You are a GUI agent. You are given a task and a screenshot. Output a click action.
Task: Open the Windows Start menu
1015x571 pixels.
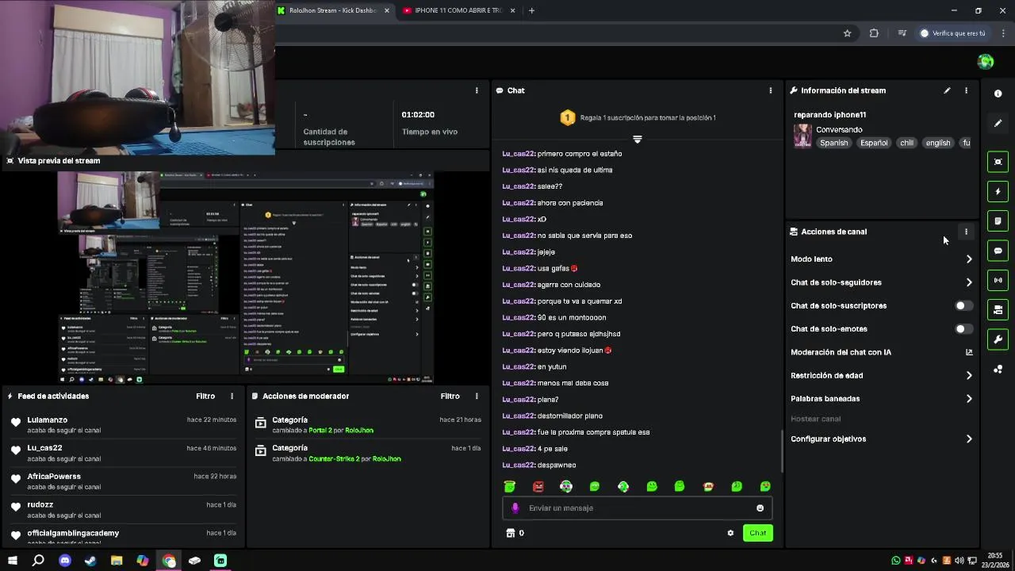point(12,561)
